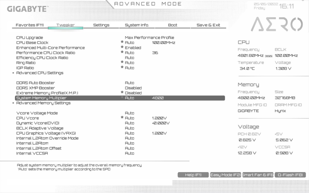
Task: Select CPU Graphics Voltage (VAXG) label
Action: (x=46, y=133)
